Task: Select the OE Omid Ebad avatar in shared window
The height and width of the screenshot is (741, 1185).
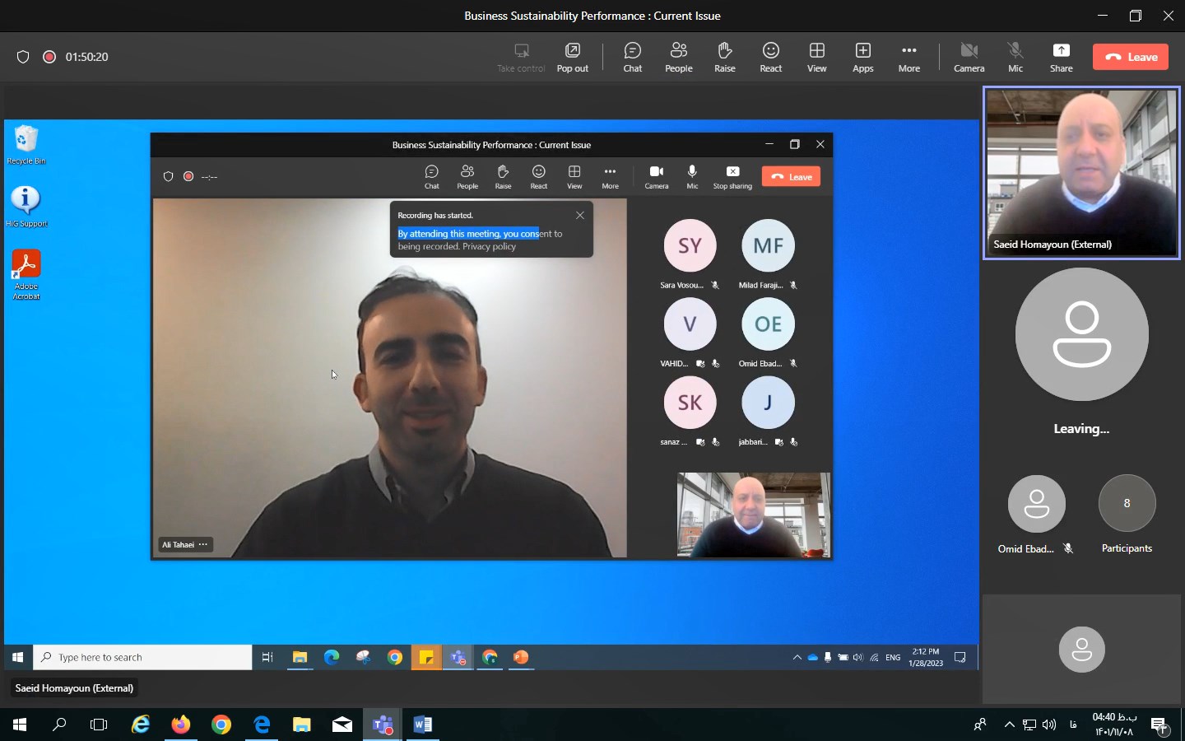Action: pyautogui.click(x=768, y=324)
